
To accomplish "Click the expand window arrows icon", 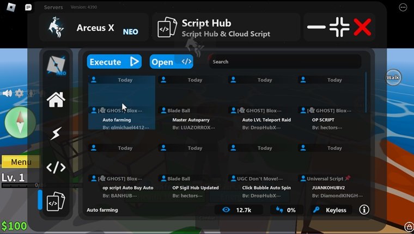I will (x=339, y=27).
